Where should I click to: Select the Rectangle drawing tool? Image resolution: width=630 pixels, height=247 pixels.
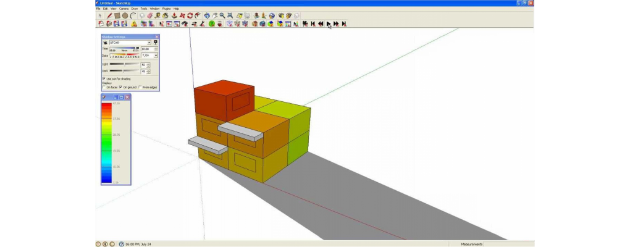point(117,15)
